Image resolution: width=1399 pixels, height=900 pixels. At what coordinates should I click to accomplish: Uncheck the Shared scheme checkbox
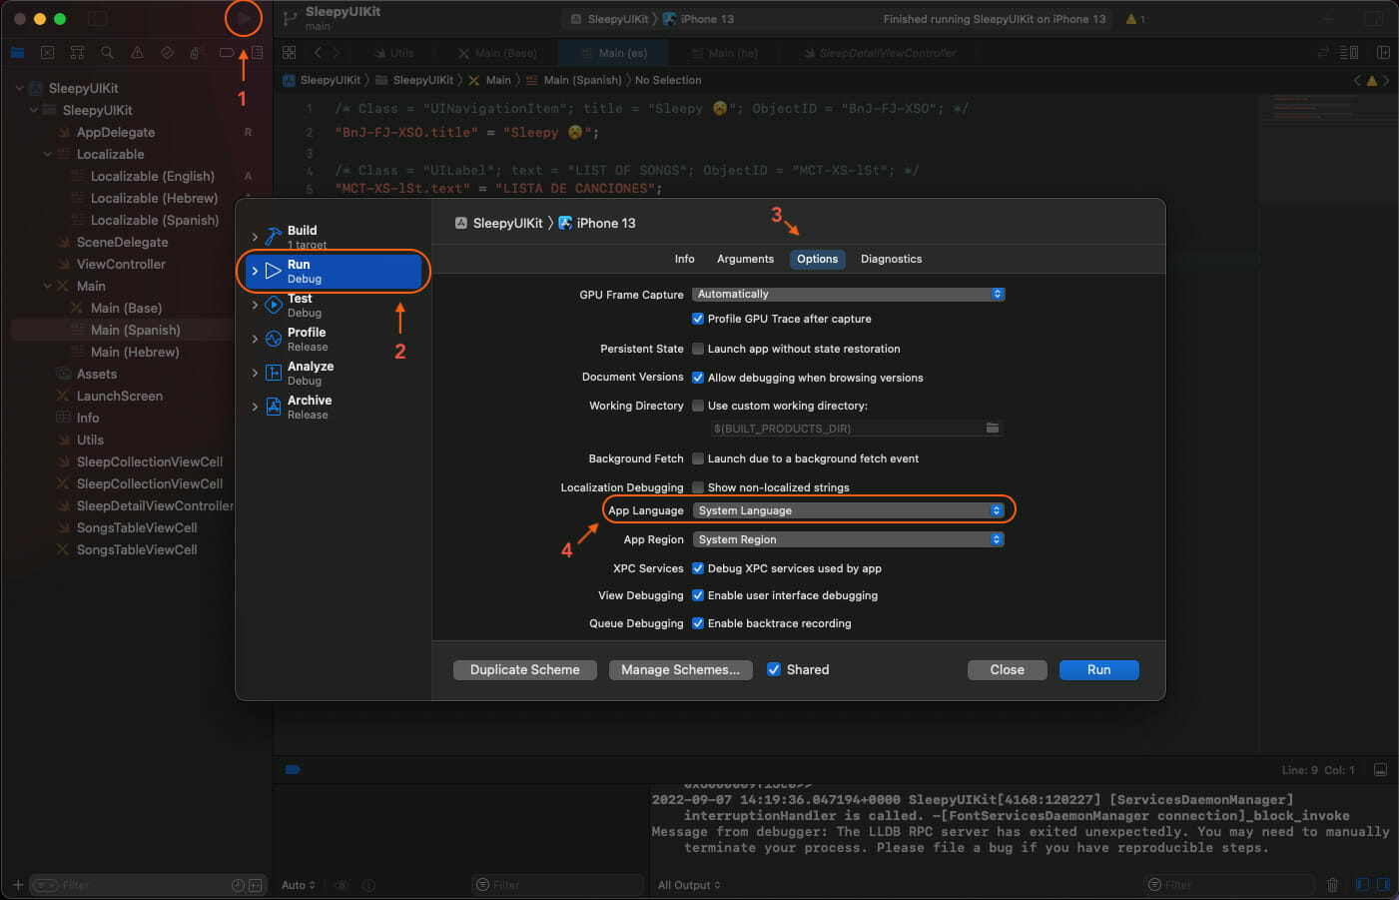tap(774, 670)
